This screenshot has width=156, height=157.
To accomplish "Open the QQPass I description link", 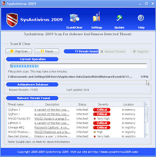I will tap(52, 114).
